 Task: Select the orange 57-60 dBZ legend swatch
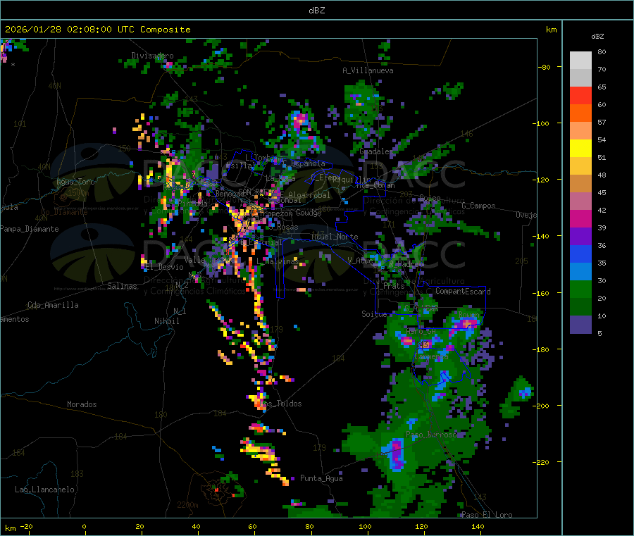pos(580,113)
